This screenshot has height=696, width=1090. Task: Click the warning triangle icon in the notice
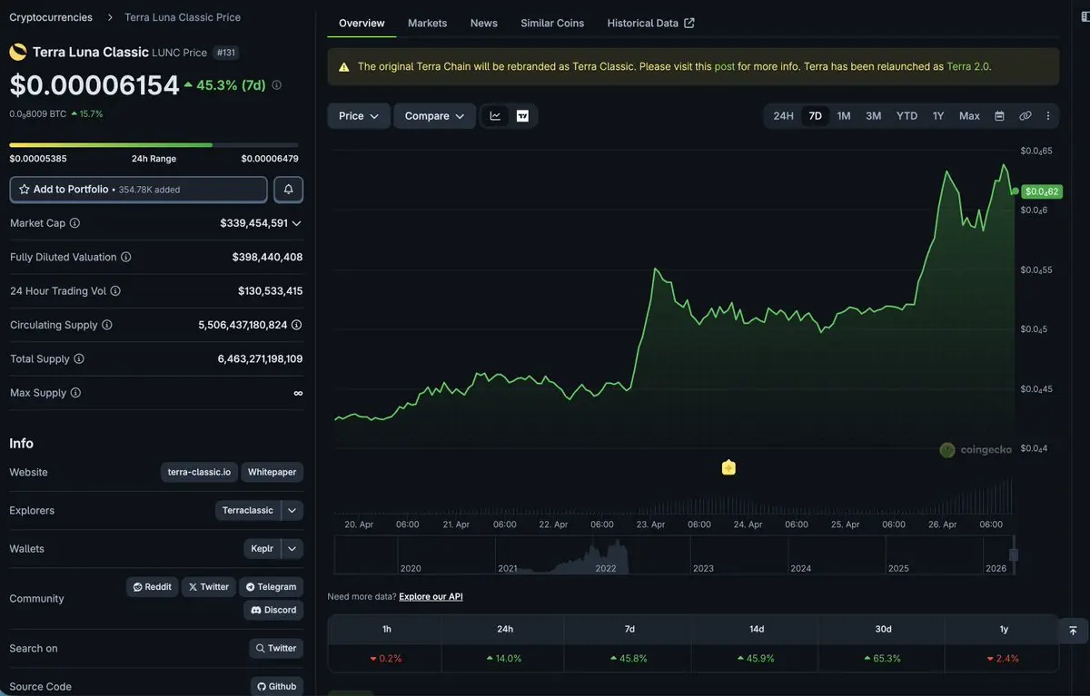tap(344, 67)
